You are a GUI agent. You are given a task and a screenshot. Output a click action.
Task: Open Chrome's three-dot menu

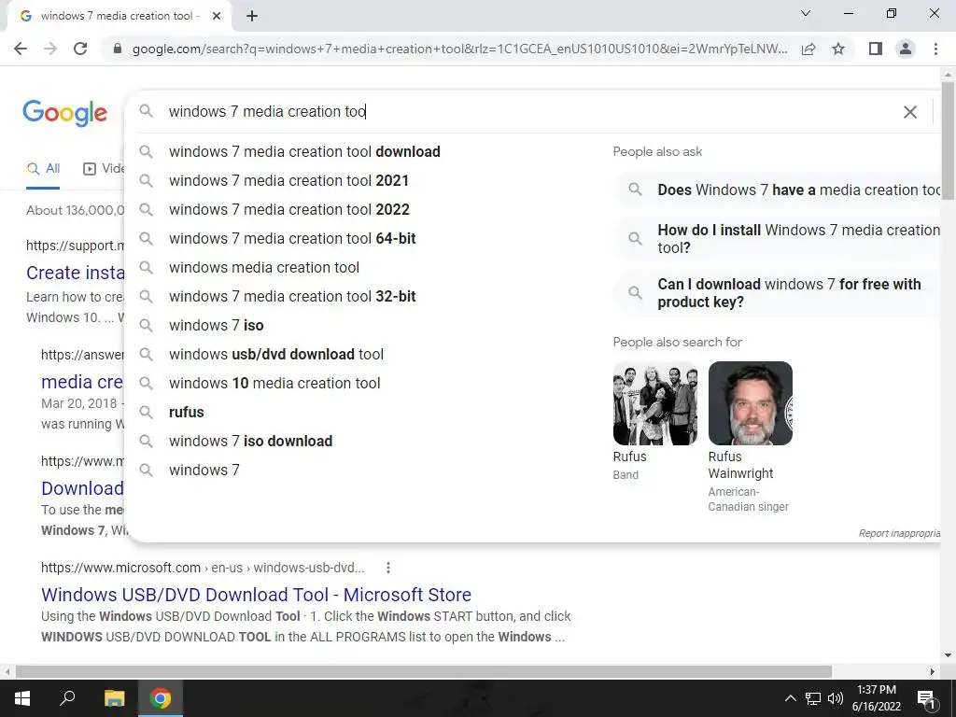(935, 49)
